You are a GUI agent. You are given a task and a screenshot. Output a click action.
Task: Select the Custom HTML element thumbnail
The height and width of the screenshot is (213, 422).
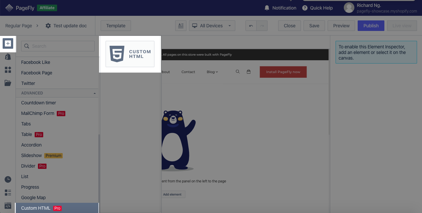(x=130, y=54)
